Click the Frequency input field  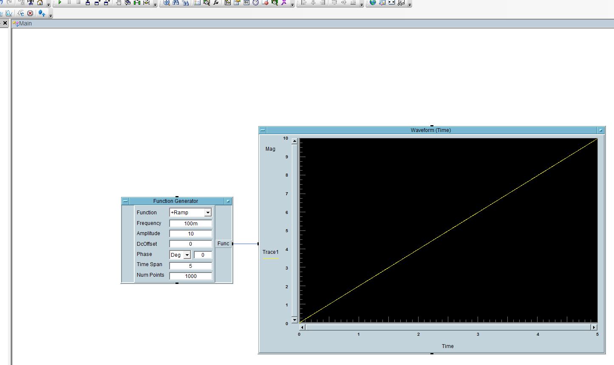click(190, 223)
